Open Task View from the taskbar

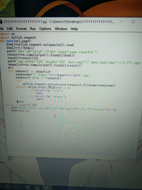[x=17, y=187]
